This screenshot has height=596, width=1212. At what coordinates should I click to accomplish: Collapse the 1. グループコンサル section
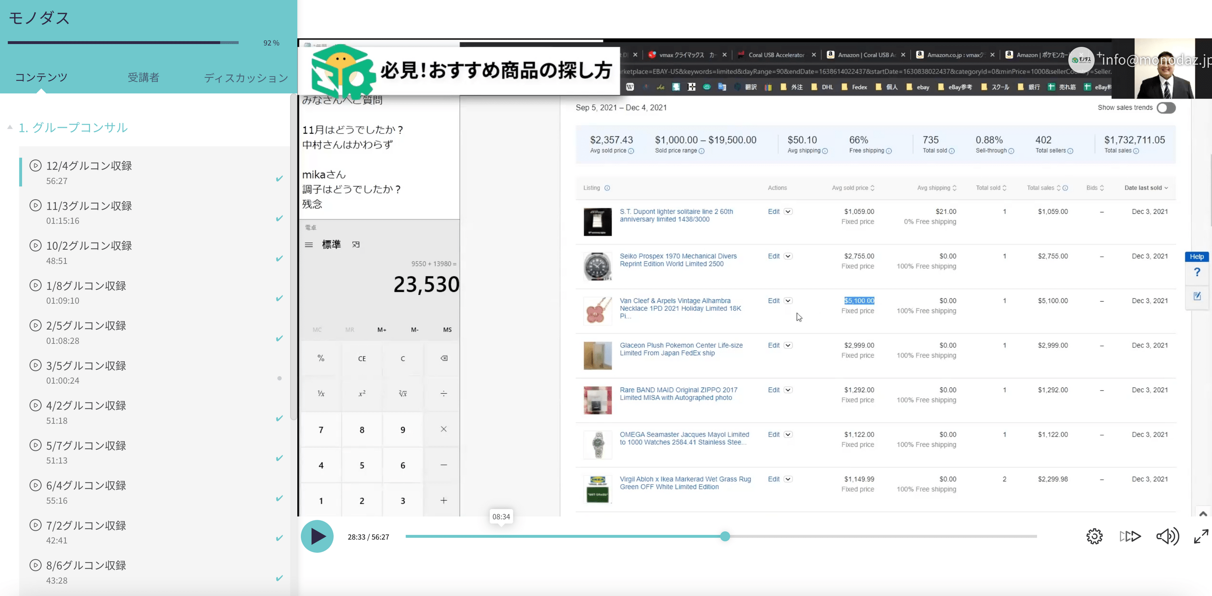click(10, 128)
